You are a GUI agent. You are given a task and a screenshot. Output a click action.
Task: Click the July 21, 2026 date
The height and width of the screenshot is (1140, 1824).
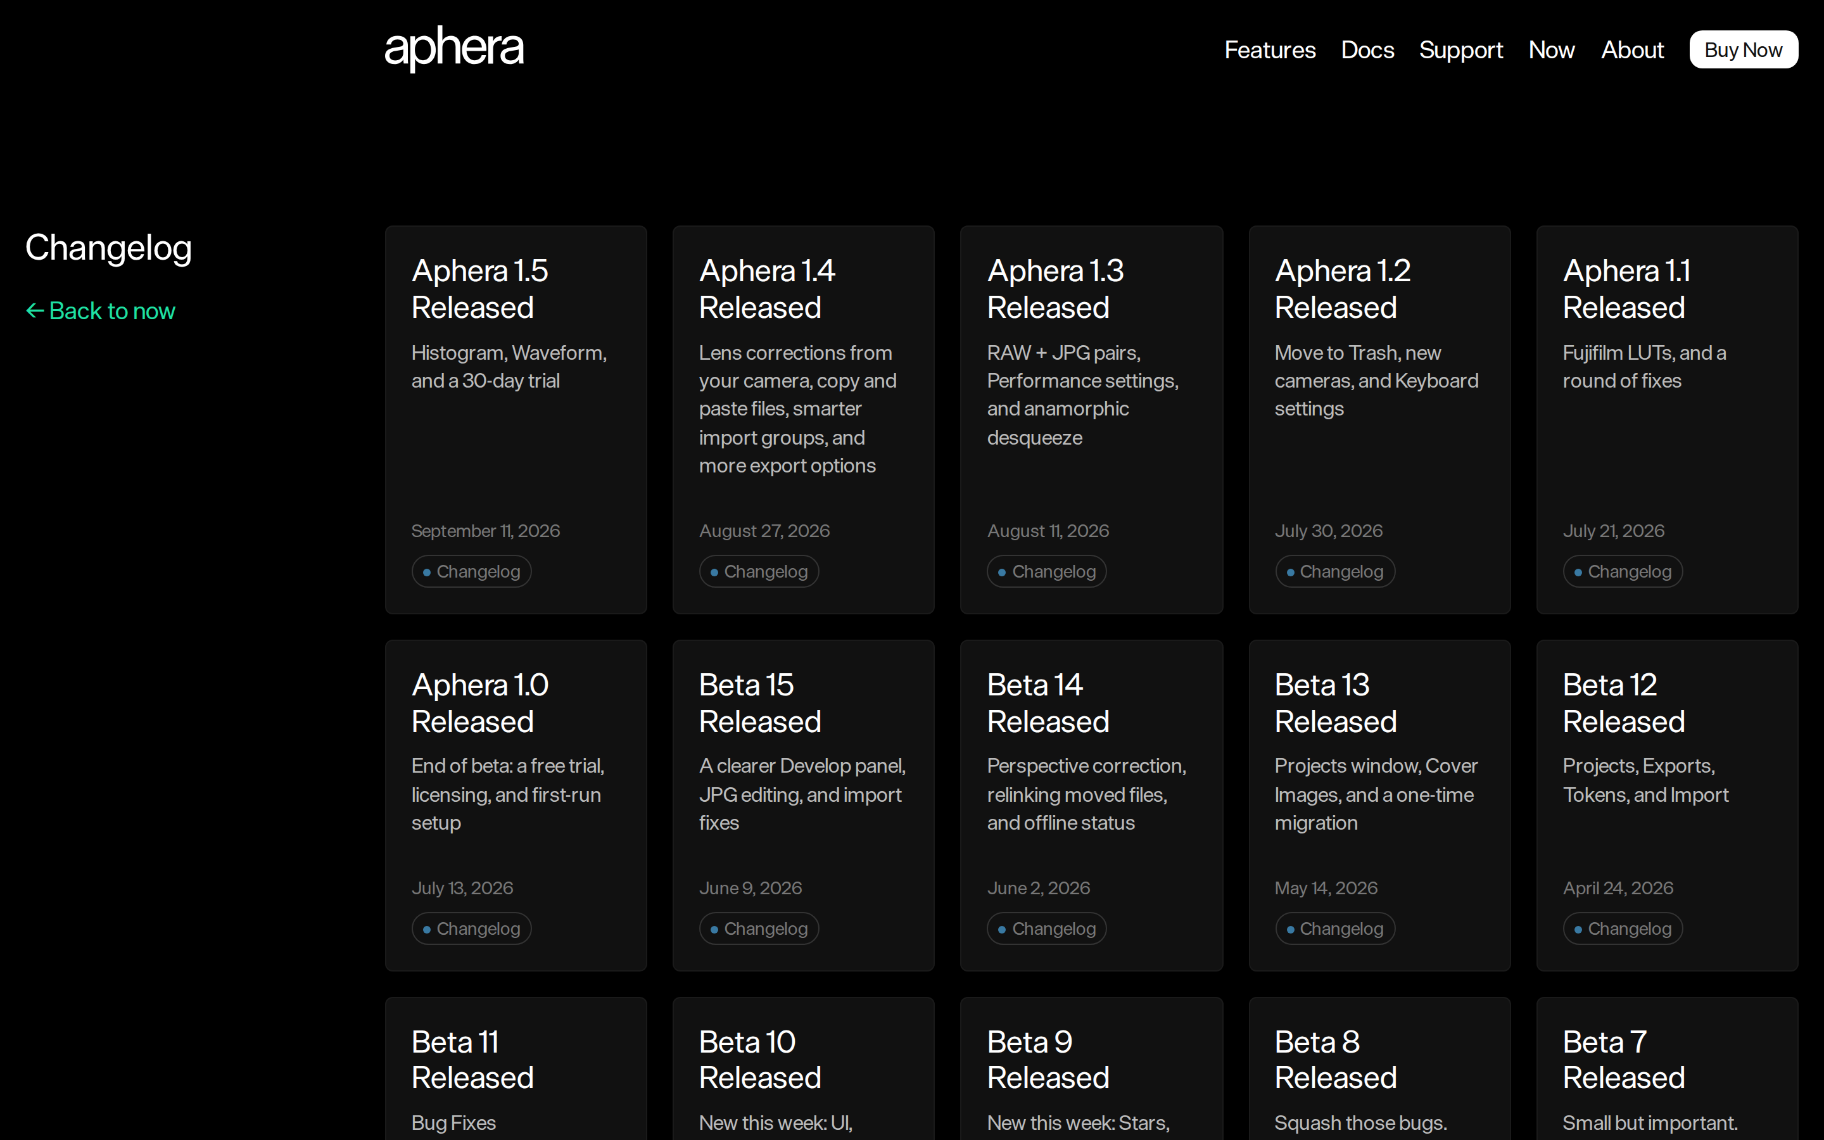(x=1613, y=531)
